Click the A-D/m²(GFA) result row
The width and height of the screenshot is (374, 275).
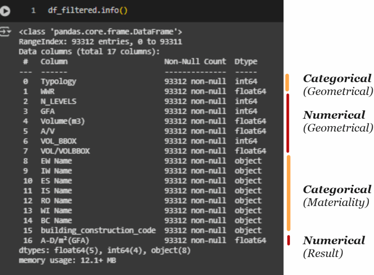[145, 240]
